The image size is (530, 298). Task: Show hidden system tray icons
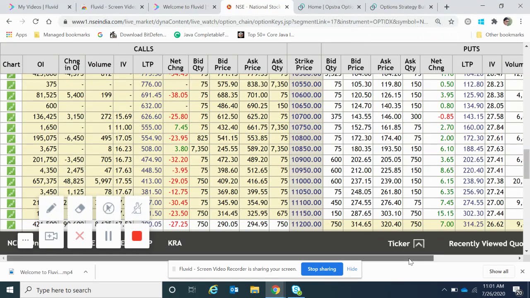click(x=444, y=290)
